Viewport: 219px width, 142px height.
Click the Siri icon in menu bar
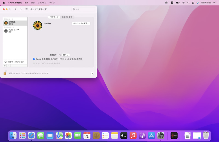pos(197,3)
